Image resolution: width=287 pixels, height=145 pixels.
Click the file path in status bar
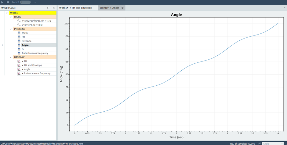42,144
